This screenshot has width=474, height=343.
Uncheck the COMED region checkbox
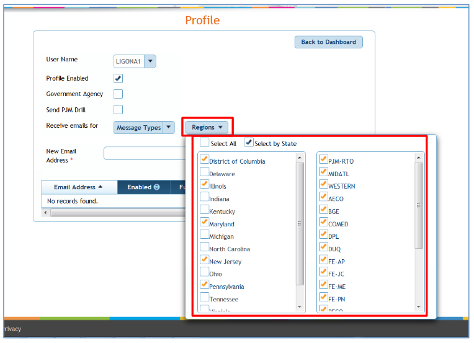coord(323,222)
